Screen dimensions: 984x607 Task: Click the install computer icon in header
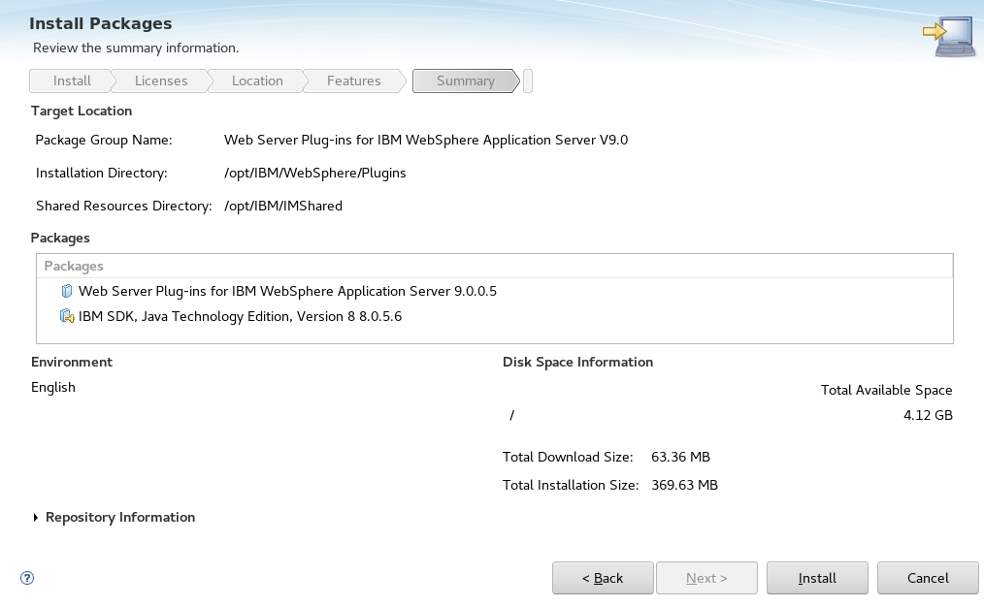(x=949, y=37)
